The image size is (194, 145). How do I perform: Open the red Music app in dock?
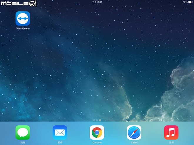(171, 132)
